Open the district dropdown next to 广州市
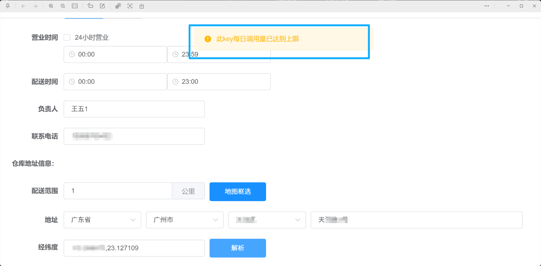The image size is (541, 266). [x=267, y=220]
